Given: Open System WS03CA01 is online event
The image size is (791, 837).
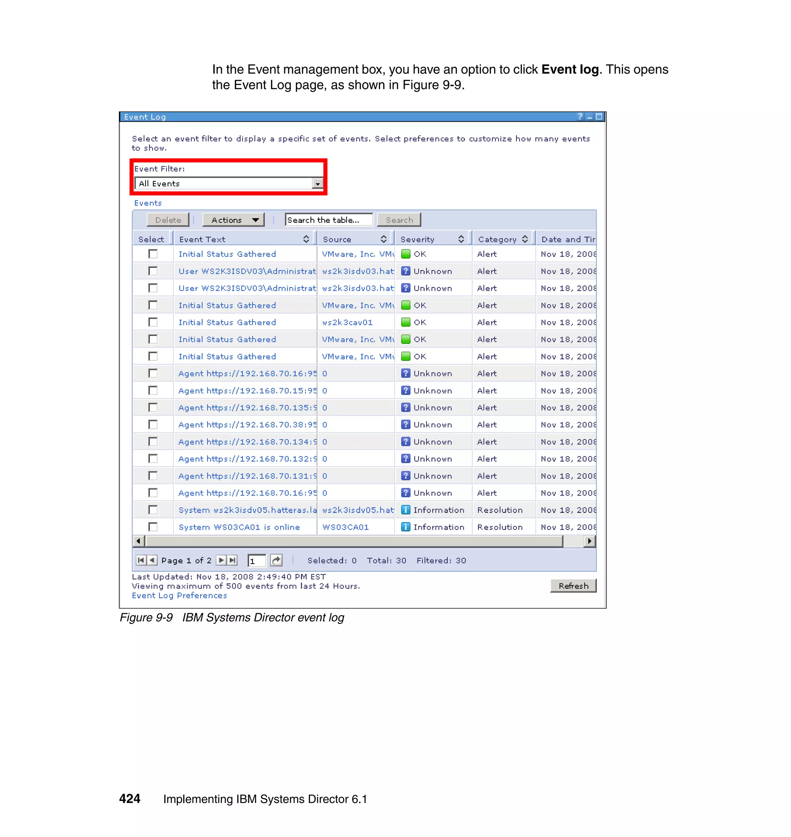Looking at the screenshot, I should 239,527.
